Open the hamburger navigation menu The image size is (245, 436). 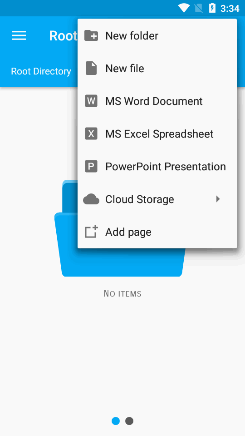[19, 35]
